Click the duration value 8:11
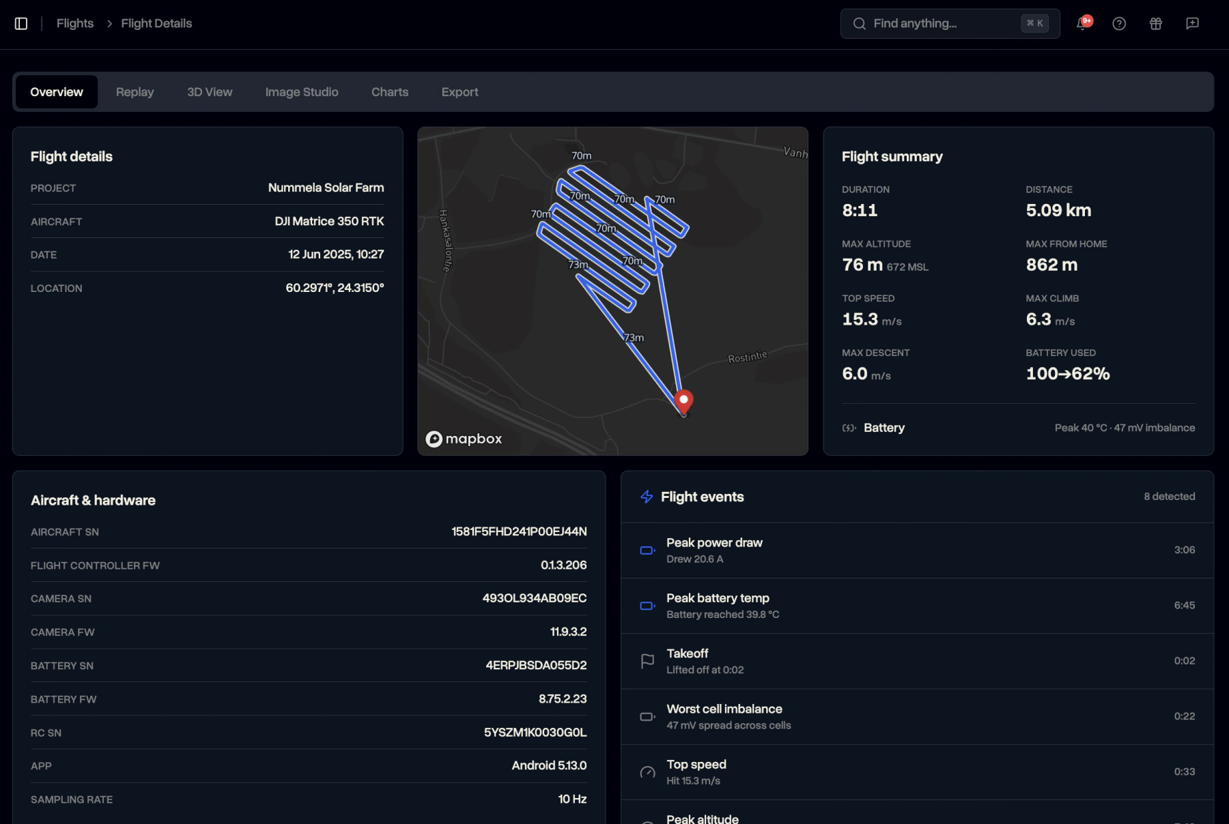The width and height of the screenshot is (1229, 824). tap(860, 210)
